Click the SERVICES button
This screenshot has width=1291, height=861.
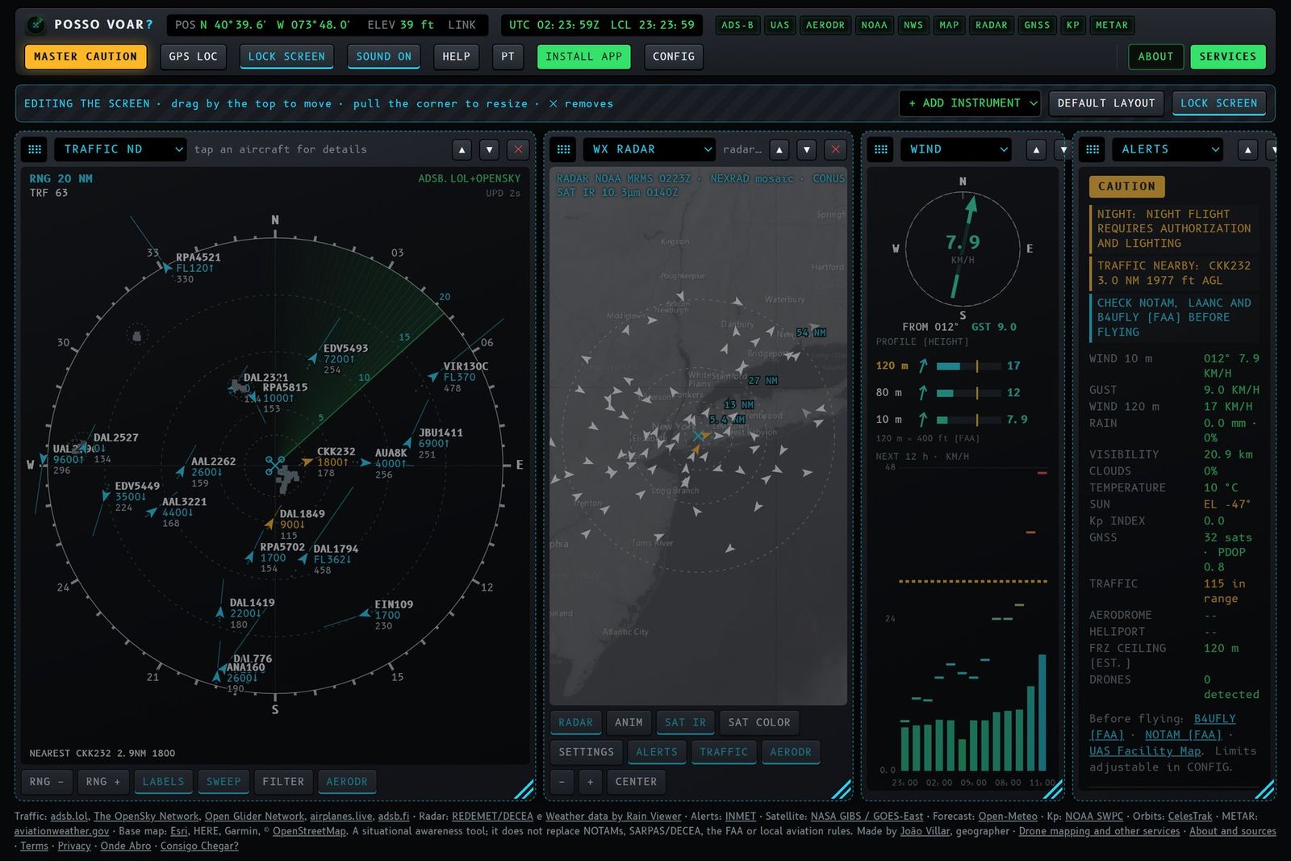coord(1227,56)
